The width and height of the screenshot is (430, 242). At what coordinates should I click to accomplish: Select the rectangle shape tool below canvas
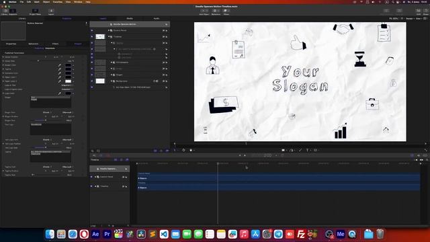tap(283, 150)
